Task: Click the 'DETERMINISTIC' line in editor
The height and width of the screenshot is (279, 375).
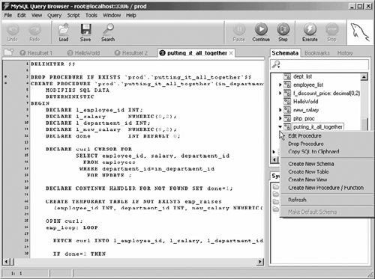Action: tap(70, 96)
